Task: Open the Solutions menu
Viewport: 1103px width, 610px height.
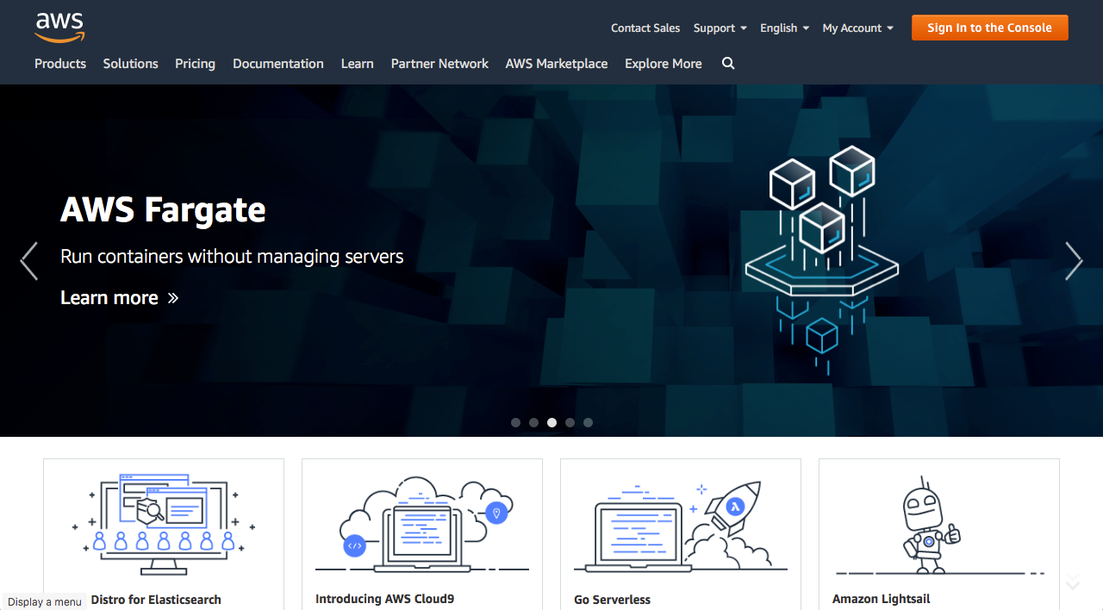Action: pyautogui.click(x=130, y=64)
